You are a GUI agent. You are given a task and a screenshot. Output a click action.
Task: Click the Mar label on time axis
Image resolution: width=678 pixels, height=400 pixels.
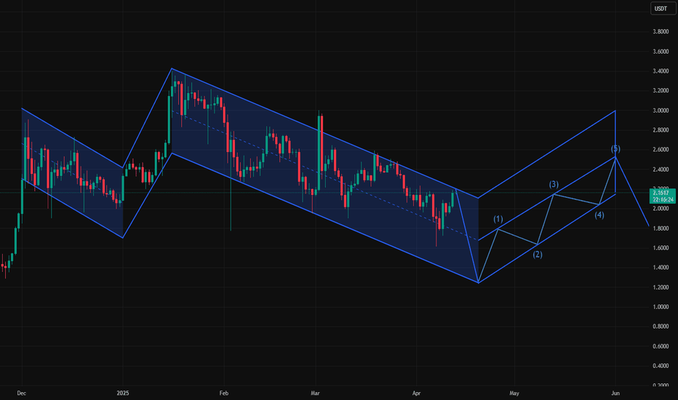click(x=315, y=393)
